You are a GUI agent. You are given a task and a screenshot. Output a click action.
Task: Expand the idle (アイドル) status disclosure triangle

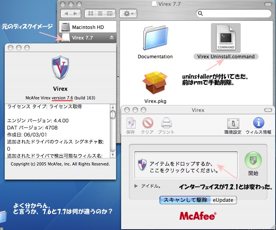tap(136, 186)
